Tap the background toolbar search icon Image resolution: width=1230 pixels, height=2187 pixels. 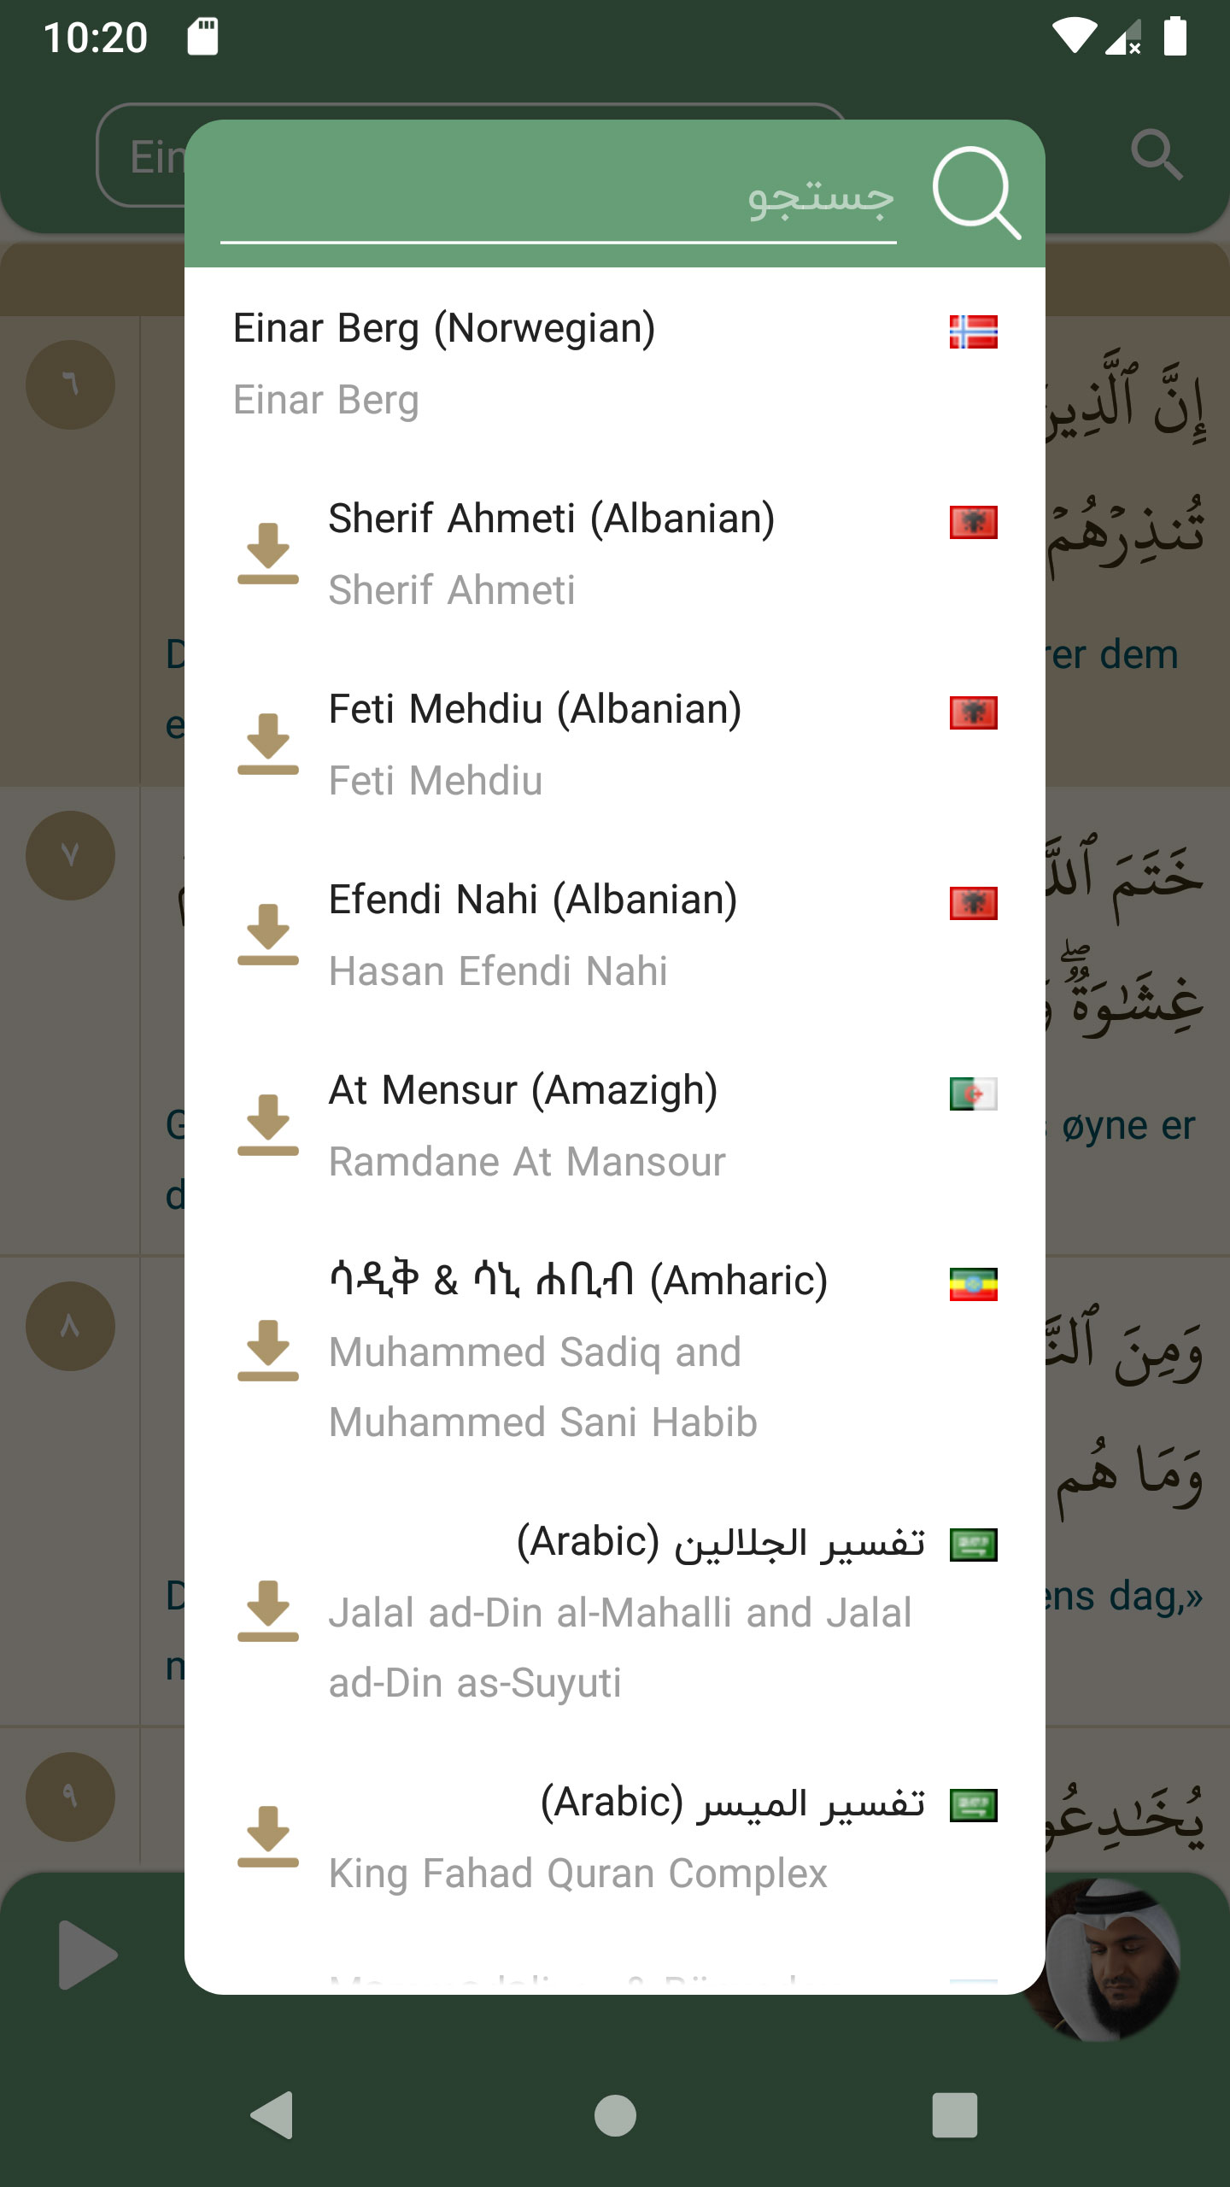tap(1157, 155)
